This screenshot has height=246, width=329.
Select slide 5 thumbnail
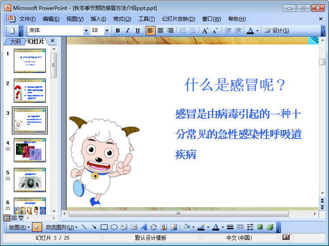coord(30,180)
